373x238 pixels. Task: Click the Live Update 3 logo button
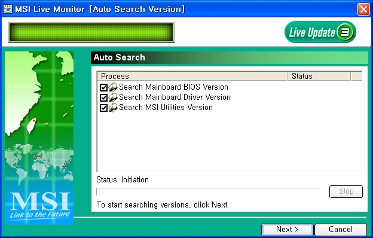[x=320, y=32]
